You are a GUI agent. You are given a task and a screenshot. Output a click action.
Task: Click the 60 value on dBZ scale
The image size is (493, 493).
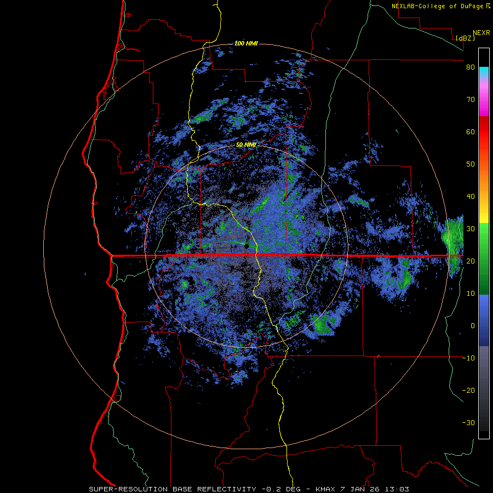click(471, 131)
